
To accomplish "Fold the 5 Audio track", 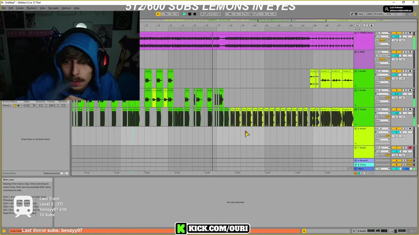I will coord(356,109).
